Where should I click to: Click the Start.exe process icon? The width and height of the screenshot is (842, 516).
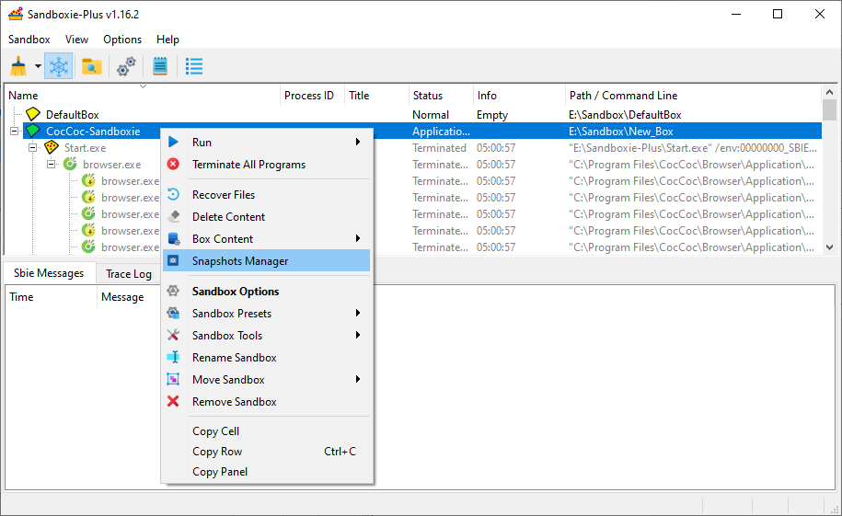pyautogui.click(x=52, y=147)
